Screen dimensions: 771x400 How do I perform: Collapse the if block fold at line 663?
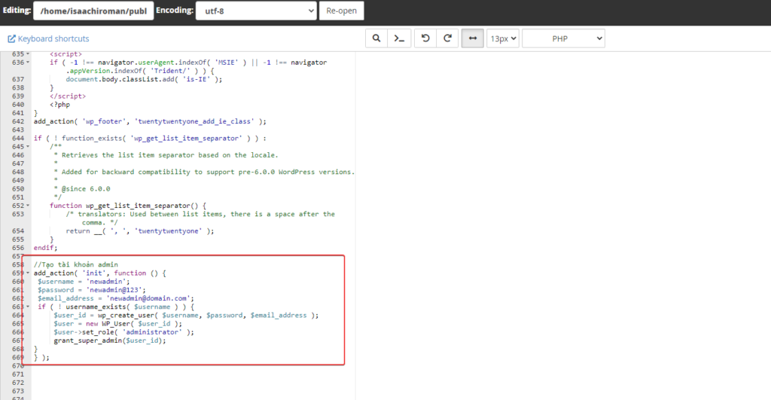28,307
